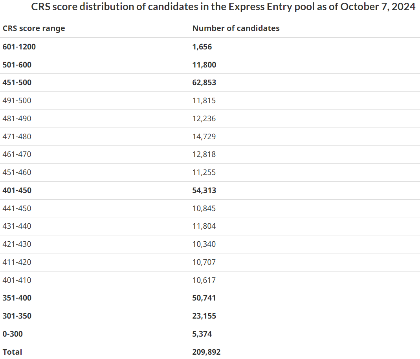Select the 491-500 range row label
Screen dimensions: 420x359
pos(17,100)
